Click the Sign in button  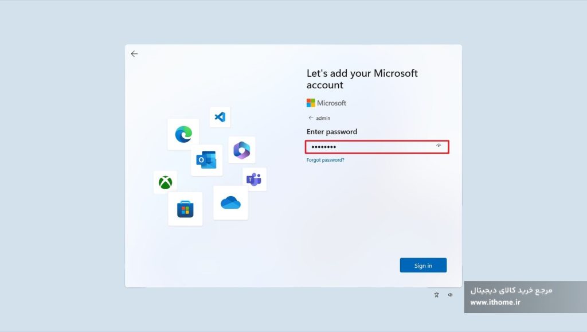423,265
